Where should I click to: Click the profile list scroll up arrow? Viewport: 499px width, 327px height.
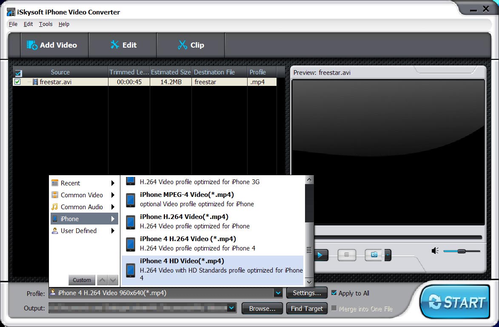[309, 180]
